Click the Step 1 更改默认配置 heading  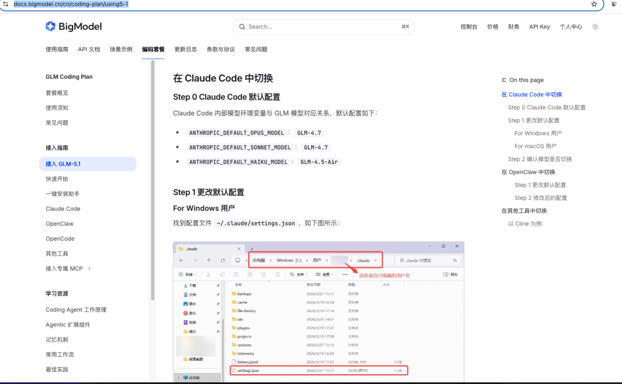coord(208,192)
